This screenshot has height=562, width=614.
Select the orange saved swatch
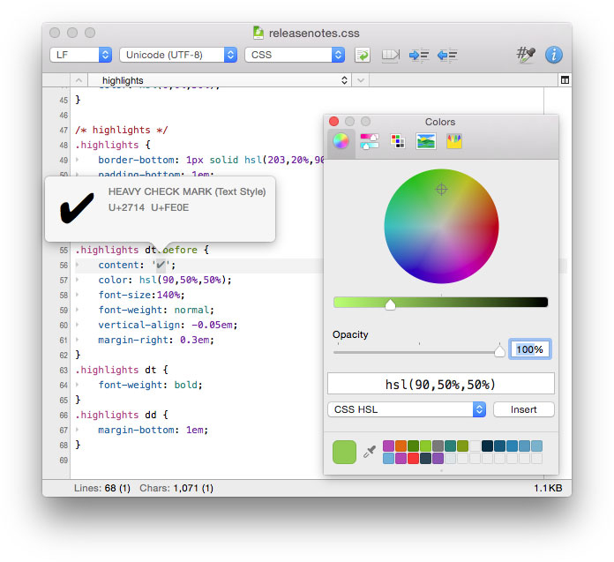point(401,446)
